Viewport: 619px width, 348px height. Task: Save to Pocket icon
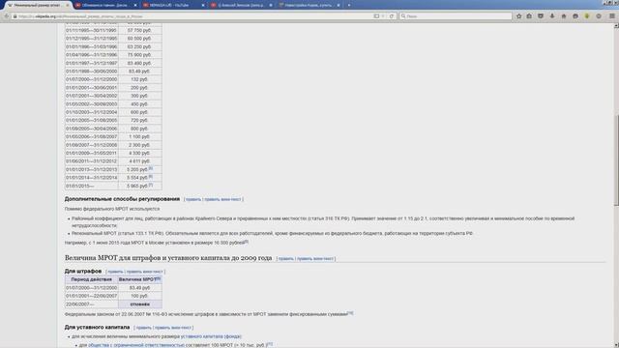tap(541, 16)
